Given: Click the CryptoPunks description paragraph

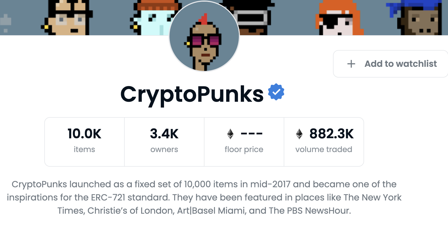Looking at the screenshot, I should tap(204, 197).
